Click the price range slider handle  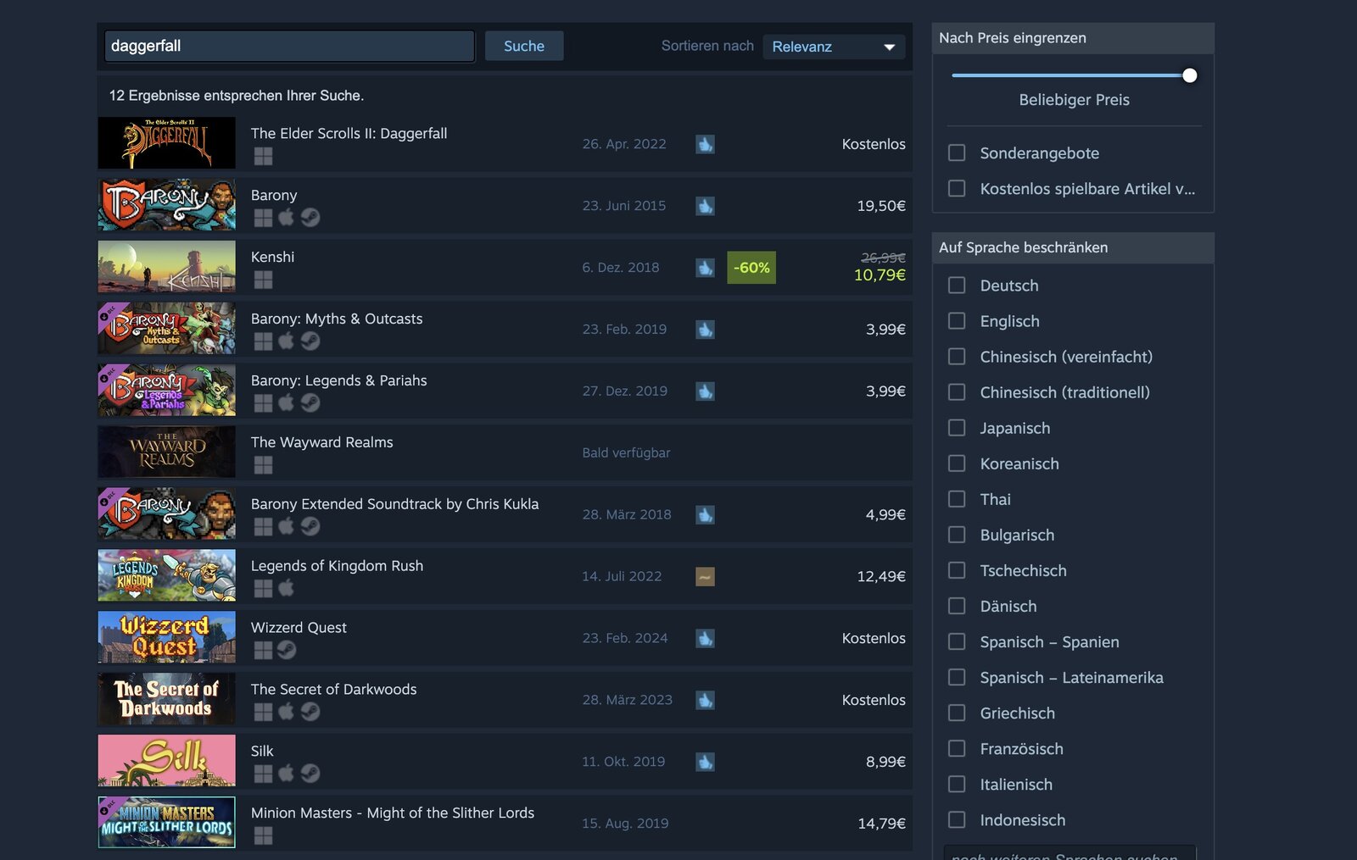click(1190, 75)
